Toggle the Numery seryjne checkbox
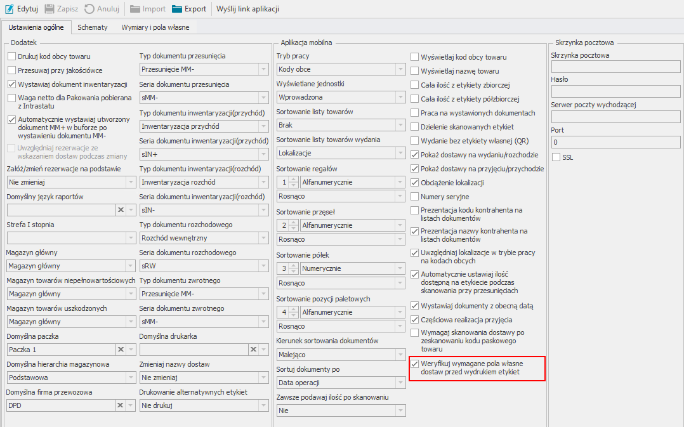The image size is (684, 427). point(415,197)
